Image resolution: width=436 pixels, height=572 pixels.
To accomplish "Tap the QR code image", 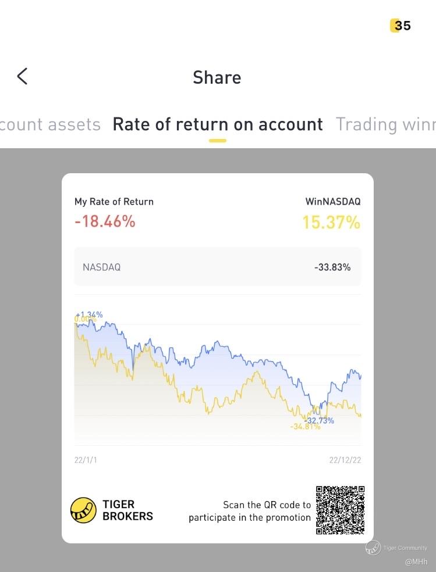I will tap(340, 510).
